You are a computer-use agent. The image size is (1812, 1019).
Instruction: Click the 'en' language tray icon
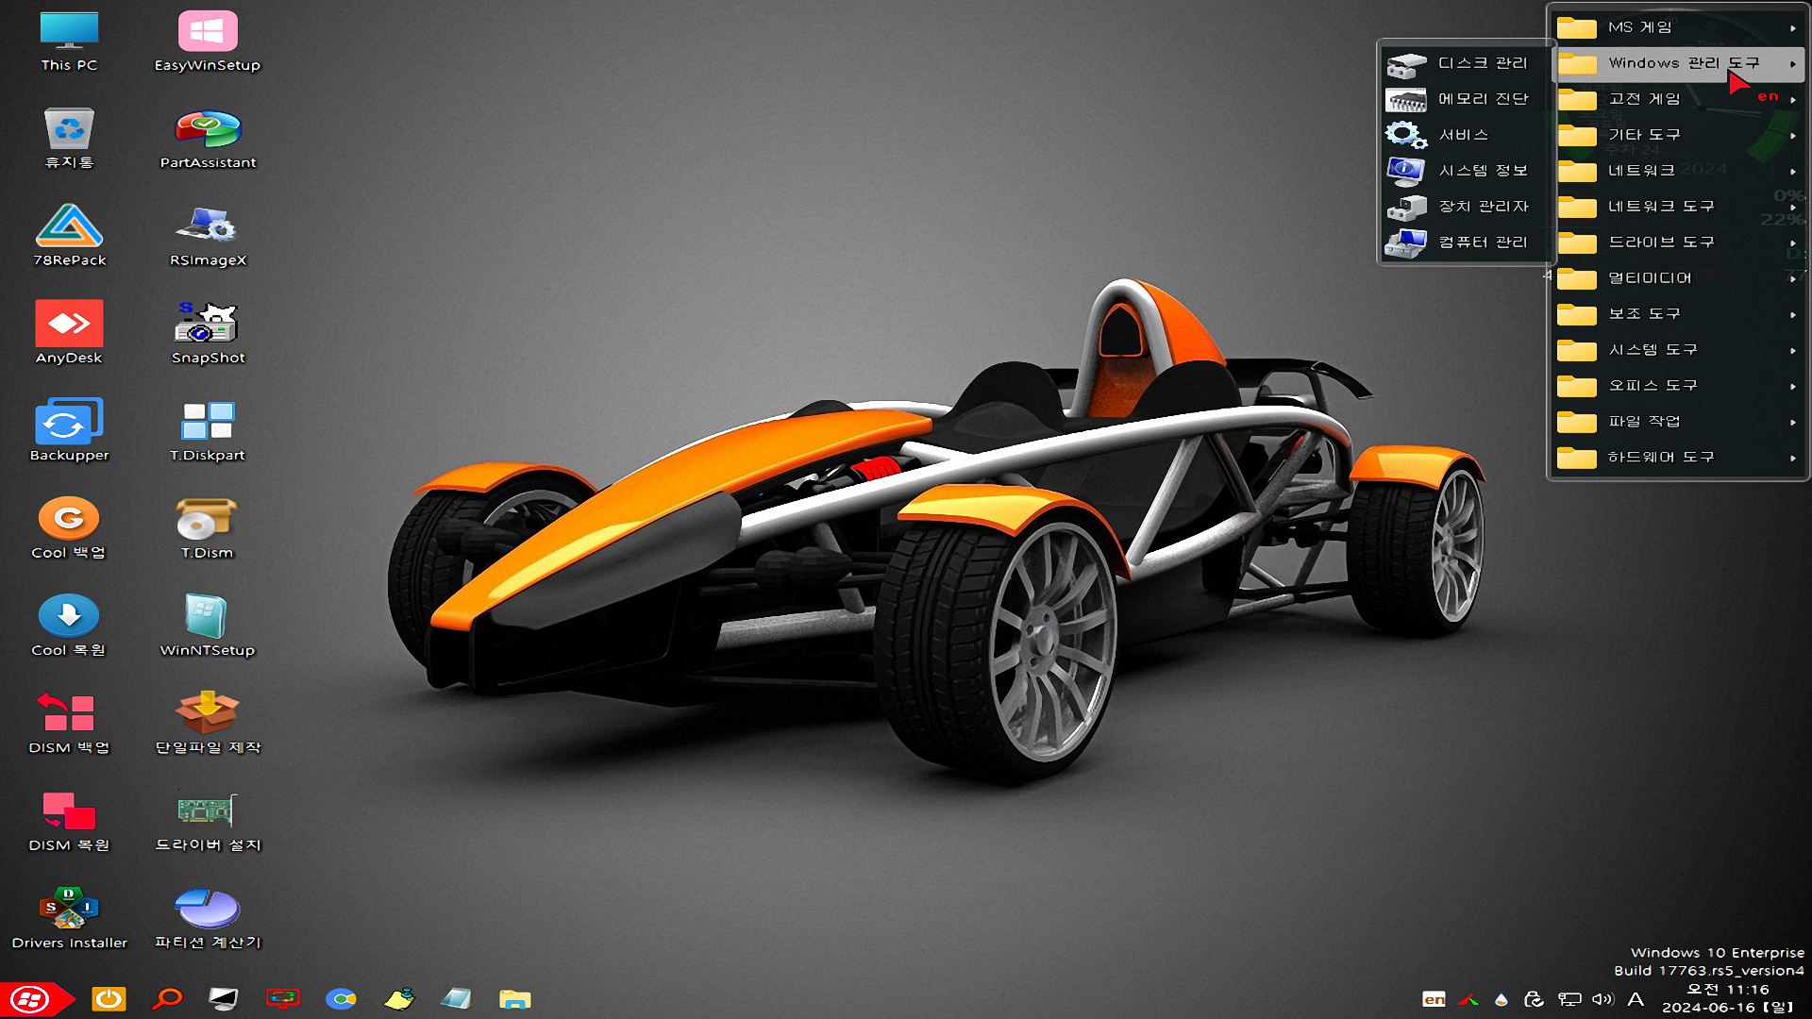(x=1434, y=999)
